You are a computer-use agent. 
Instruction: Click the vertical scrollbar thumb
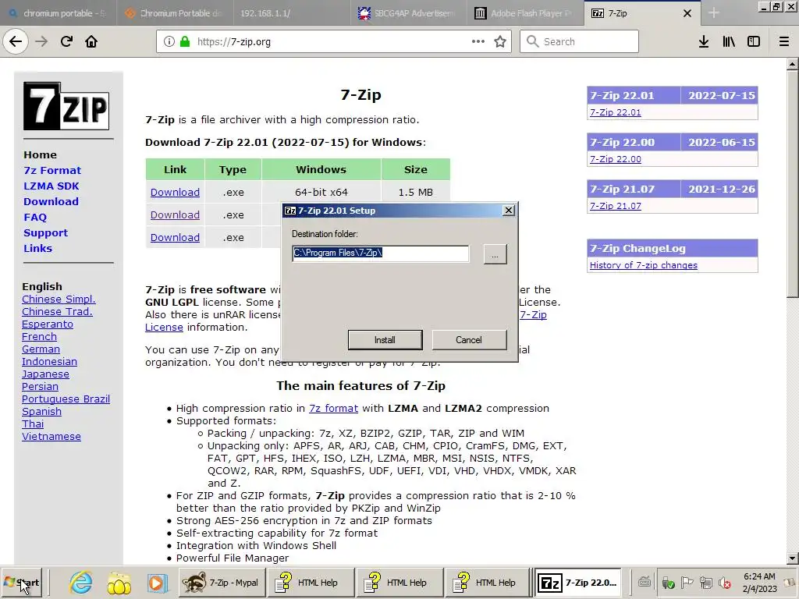pos(793,184)
